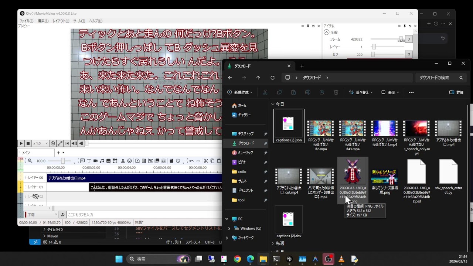
Task: Open デスクトップ in the Explorer sidebar
Action: coord(246,133)
